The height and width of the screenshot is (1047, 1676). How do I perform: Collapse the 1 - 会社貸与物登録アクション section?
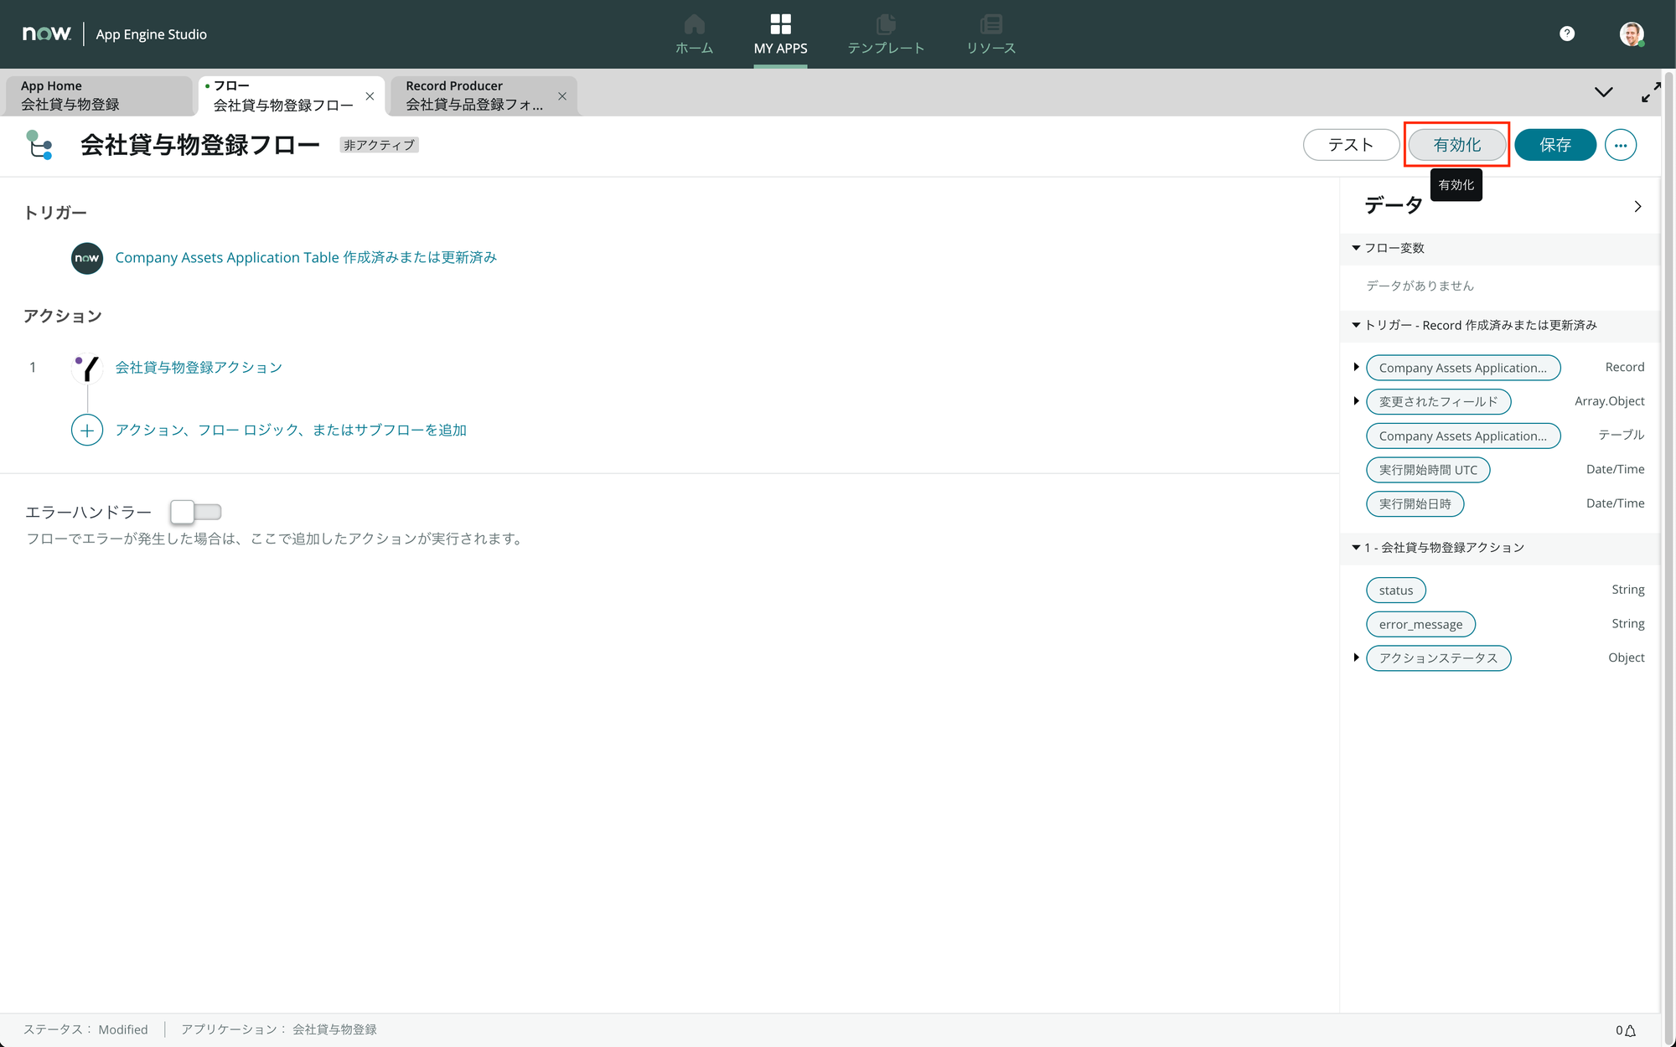1356,548
